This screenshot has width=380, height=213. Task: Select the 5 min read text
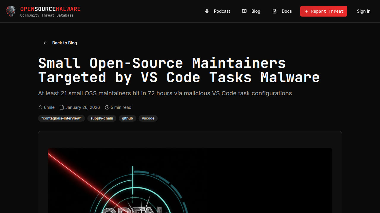(121, 107)
